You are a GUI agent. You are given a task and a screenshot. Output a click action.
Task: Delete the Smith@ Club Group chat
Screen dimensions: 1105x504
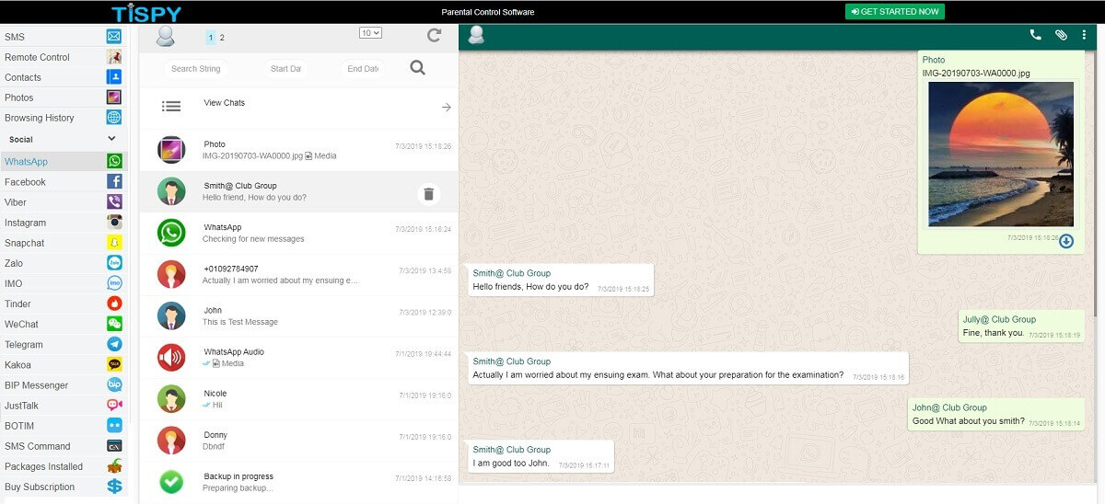(x=428, y=194)
